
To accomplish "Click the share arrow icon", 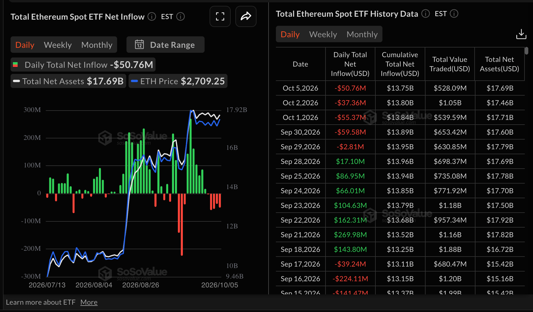I will pos(246,16).
